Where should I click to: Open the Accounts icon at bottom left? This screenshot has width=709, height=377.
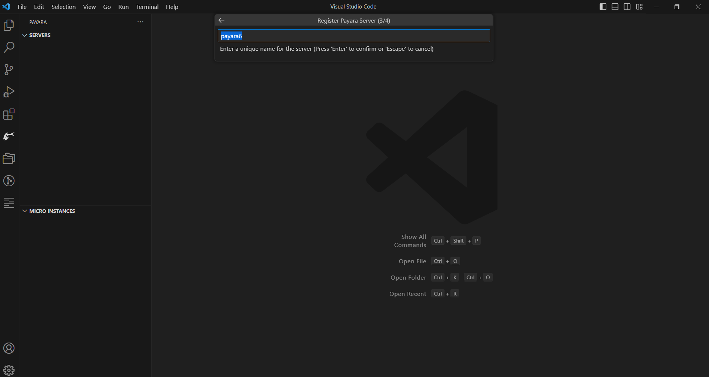pos(9,348)
